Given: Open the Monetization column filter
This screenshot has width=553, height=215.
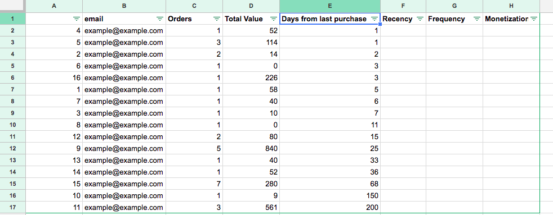Looking at the screenshot, I should pos(534,19).
